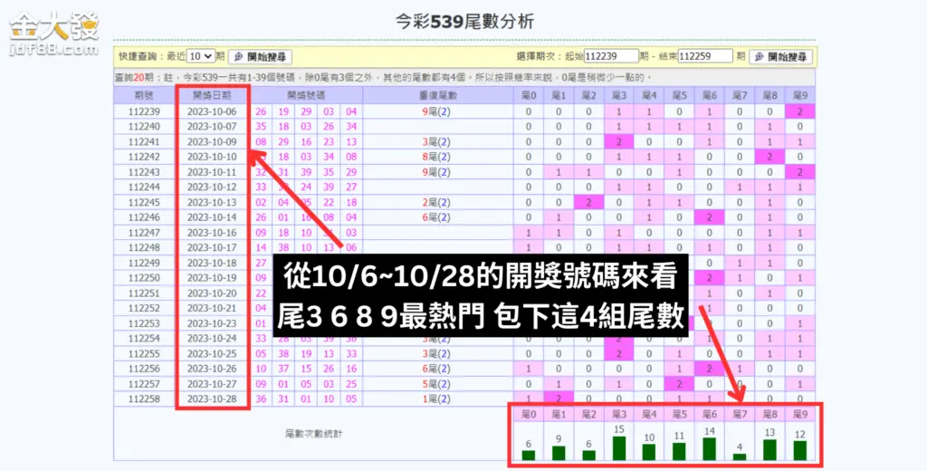Click winning number 26 in row 112239
The height and width of the screenshot is (471, 927).
pyautogui.click(x=261, y=111)
